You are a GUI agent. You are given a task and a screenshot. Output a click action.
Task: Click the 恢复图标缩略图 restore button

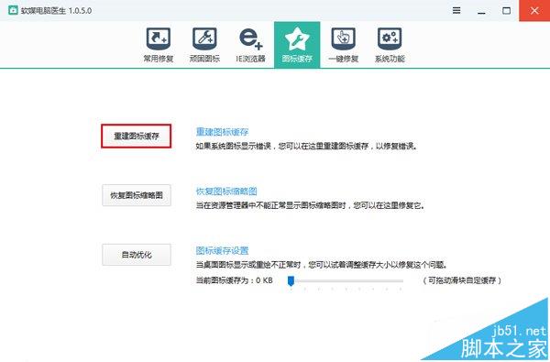pos(137,195)
